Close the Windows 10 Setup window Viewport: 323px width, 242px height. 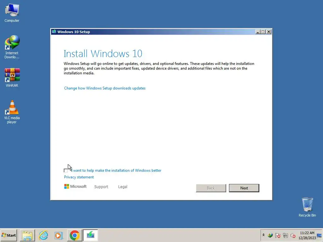click(x=269, y=32)
